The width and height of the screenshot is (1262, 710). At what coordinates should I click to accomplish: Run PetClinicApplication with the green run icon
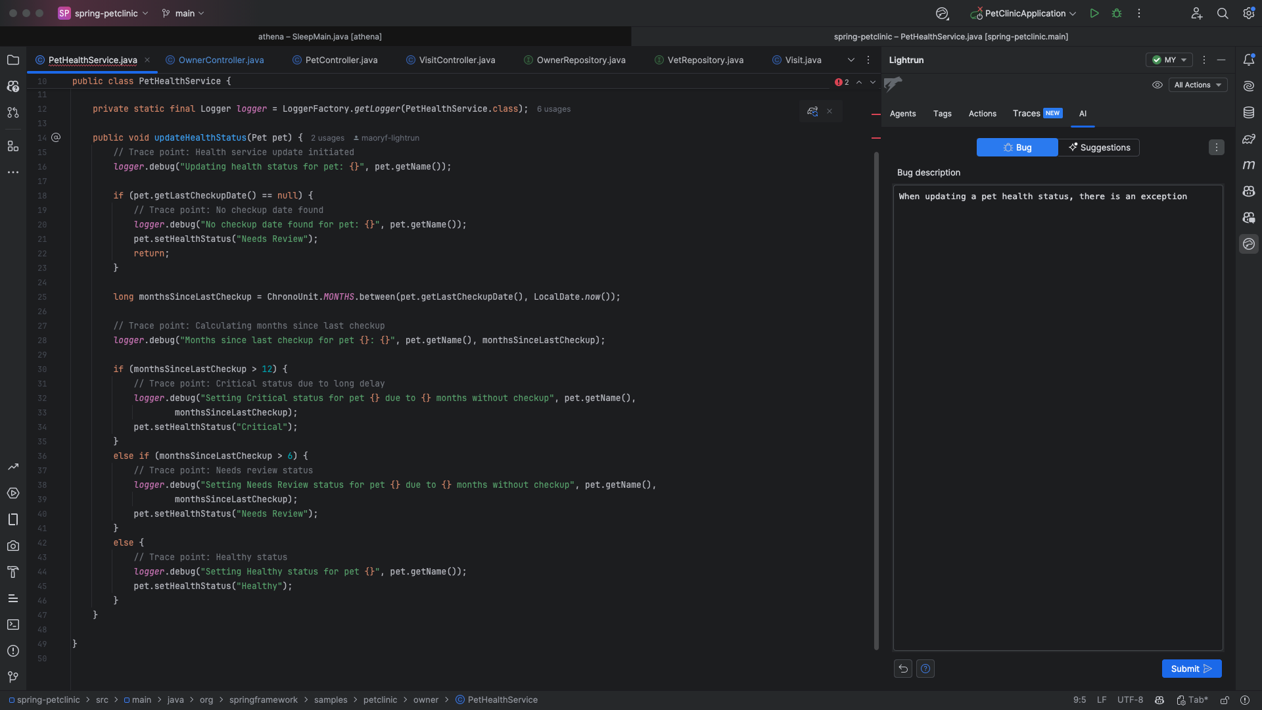coord(1094,13)
